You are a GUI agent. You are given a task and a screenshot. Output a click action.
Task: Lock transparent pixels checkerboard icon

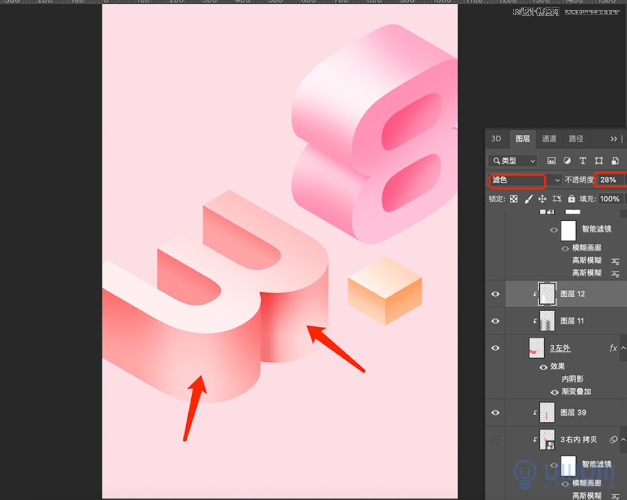[514, 199]
